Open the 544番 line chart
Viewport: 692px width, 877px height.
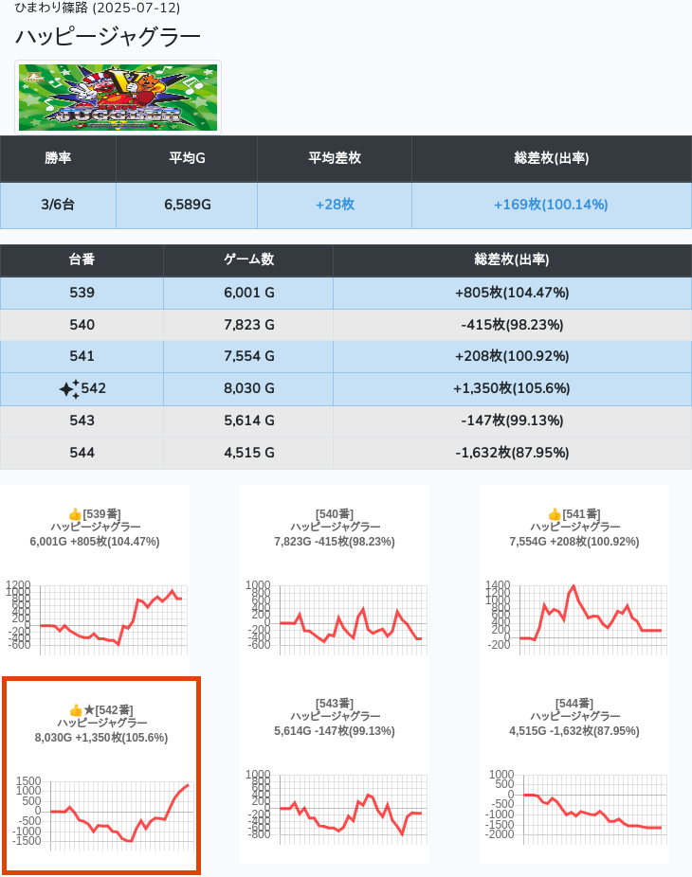574,803
